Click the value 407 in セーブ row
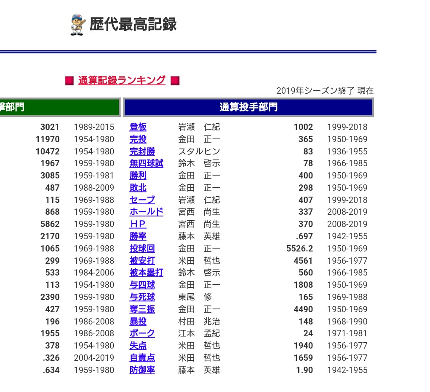430x392 pixels. click(x=306, y=200)
